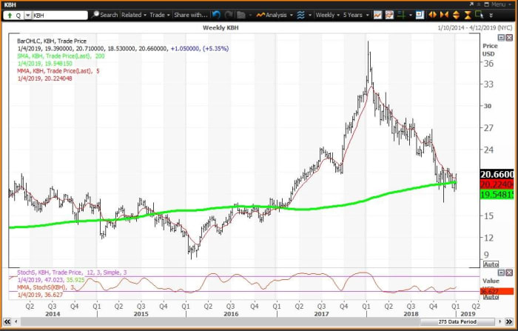Click the blue undo arrow icon
This screenshot has width=518, height=331.
[x=216, y=14]
